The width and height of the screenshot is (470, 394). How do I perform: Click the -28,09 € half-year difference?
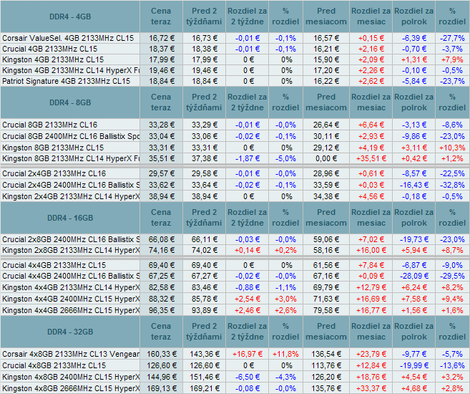click(414, 276)
